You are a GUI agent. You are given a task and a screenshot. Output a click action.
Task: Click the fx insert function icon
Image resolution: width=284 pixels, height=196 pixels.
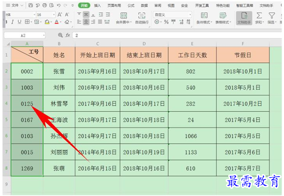coord(68,35)
